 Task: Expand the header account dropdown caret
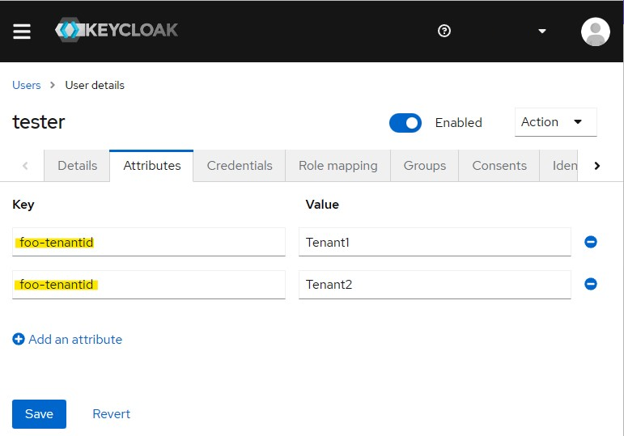tap(542, 32)
